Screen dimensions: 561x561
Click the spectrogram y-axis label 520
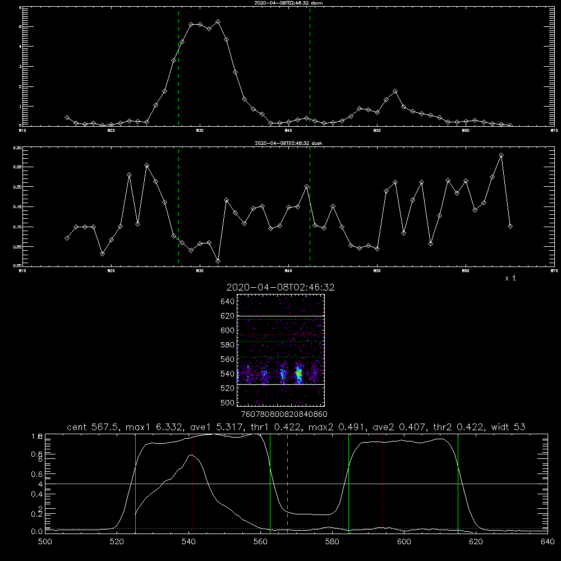228,388
